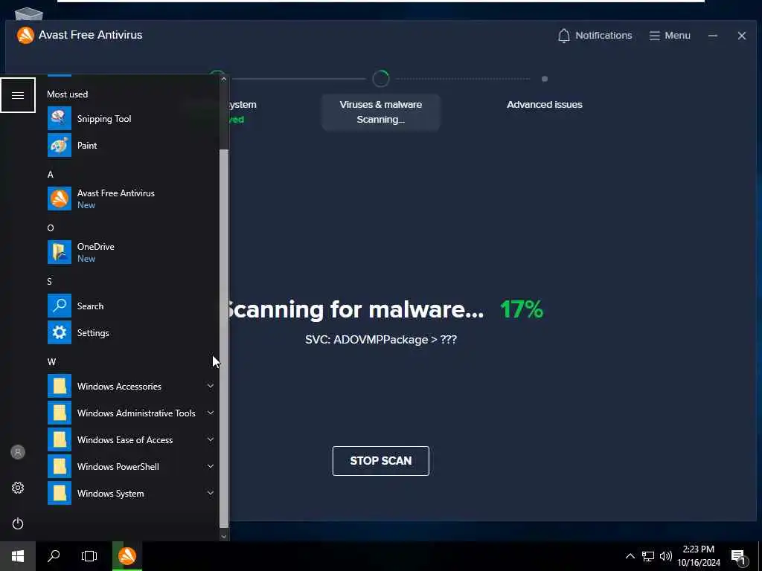
Task: Click the 17% scan progress value
Action: [x=522, y=309]
